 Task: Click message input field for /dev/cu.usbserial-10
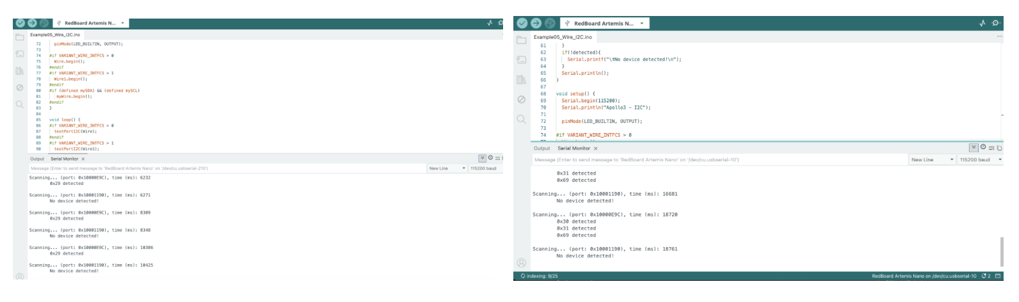[719, 160]
